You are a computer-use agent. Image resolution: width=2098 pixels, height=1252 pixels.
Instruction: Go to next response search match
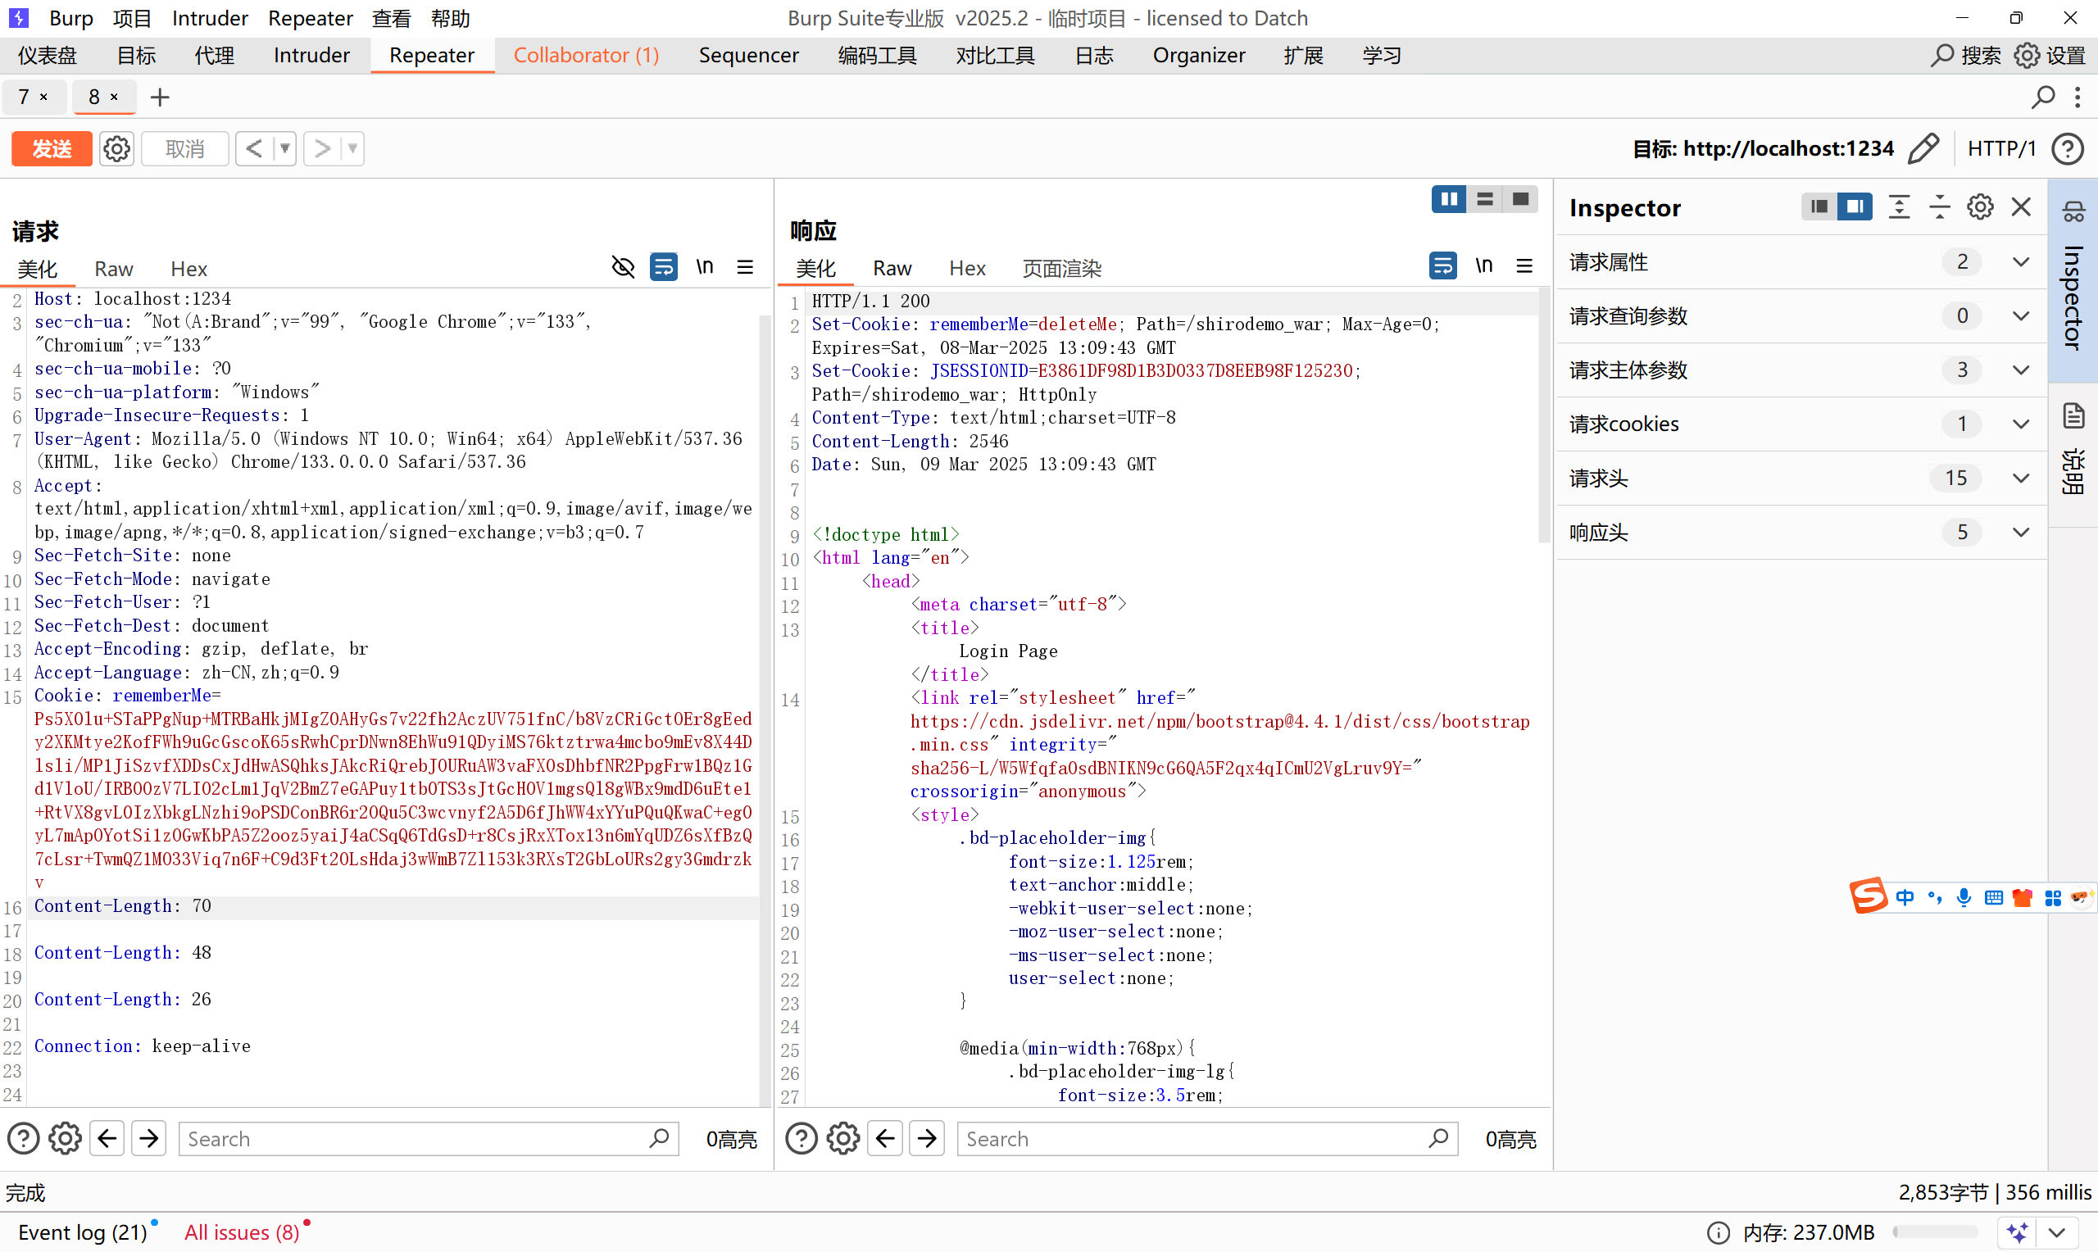[x=927, y=1138]
